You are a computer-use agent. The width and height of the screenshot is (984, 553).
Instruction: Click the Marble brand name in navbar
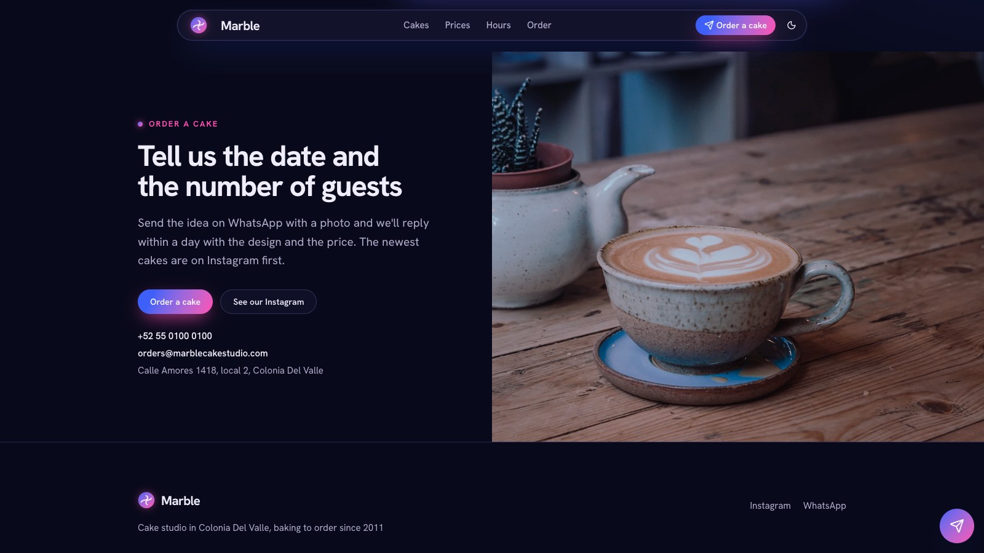tap(240, 26)
